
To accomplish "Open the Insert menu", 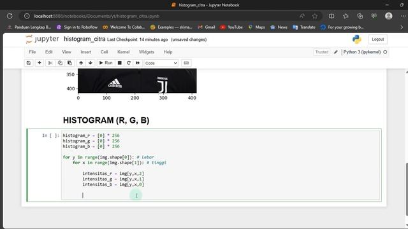I will click(86, 52).
